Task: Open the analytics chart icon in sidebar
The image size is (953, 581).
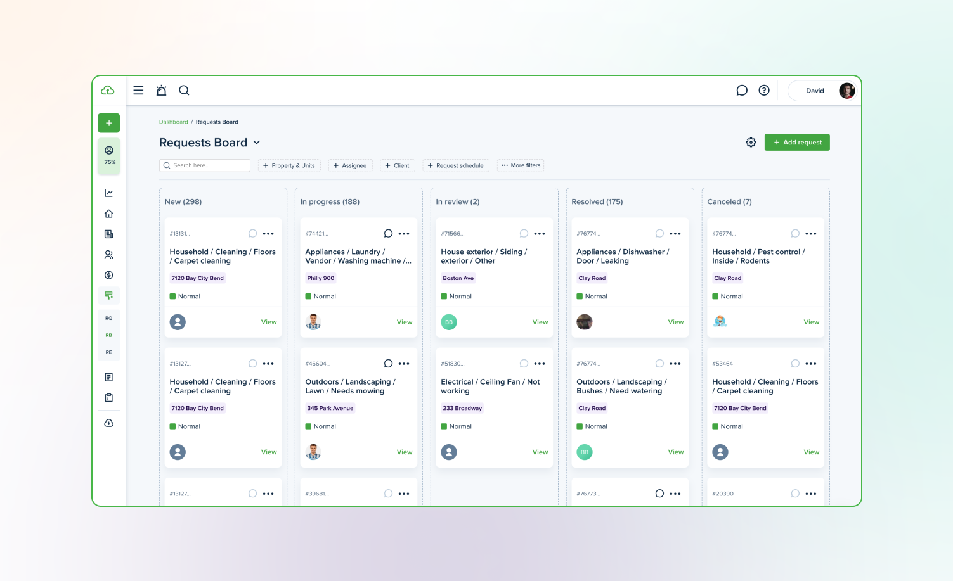Action: coord(109,193)
